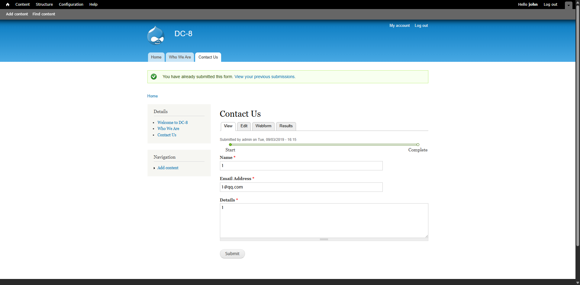Open the Edit tab
The width and height of the screenshot is (580, 285).
(244, 126)
